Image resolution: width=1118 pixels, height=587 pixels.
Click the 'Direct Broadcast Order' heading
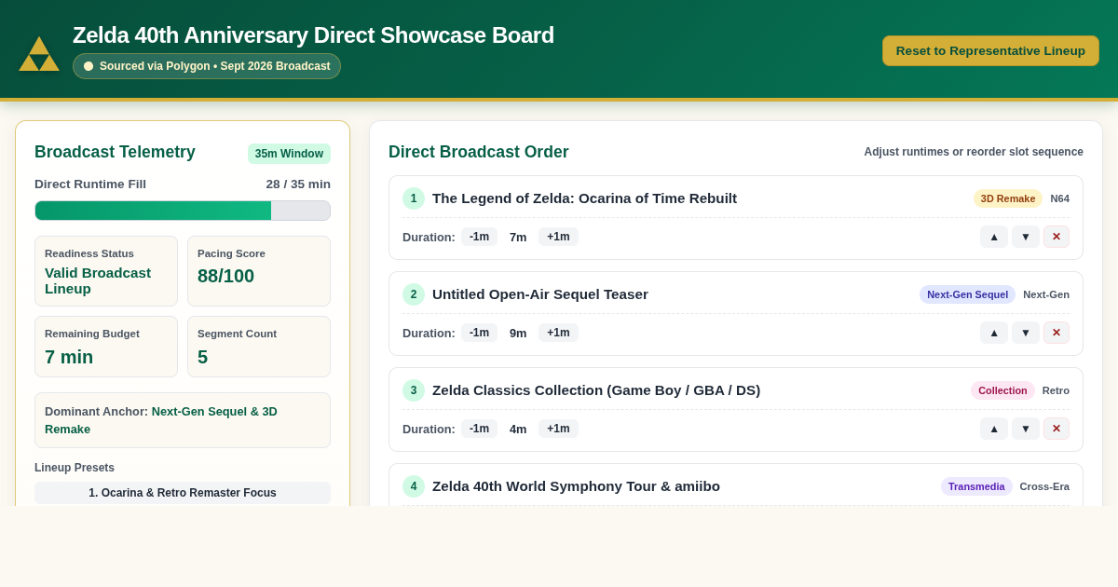(x=479, y=152)
